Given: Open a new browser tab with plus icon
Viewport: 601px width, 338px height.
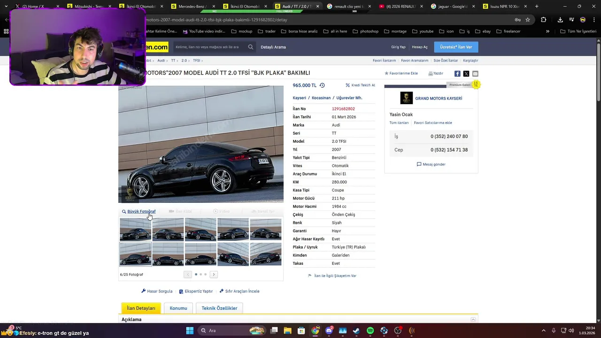Looking at the screenshot, I should coord(537,7).
